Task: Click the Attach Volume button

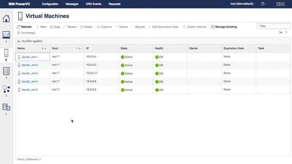Action: click(195, 27)
